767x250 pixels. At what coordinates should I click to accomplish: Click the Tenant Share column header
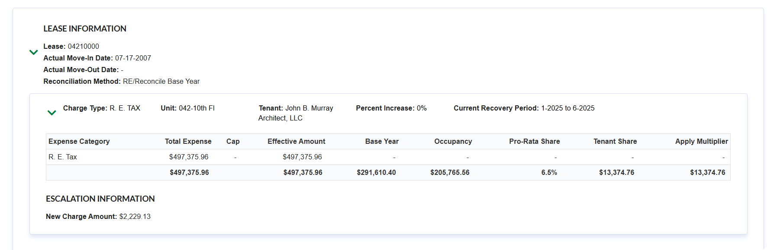coord(615,141)
